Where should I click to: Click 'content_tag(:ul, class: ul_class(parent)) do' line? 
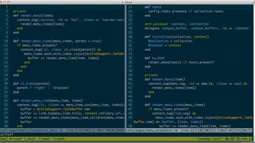pyautogui.click(x=61, y=49)
